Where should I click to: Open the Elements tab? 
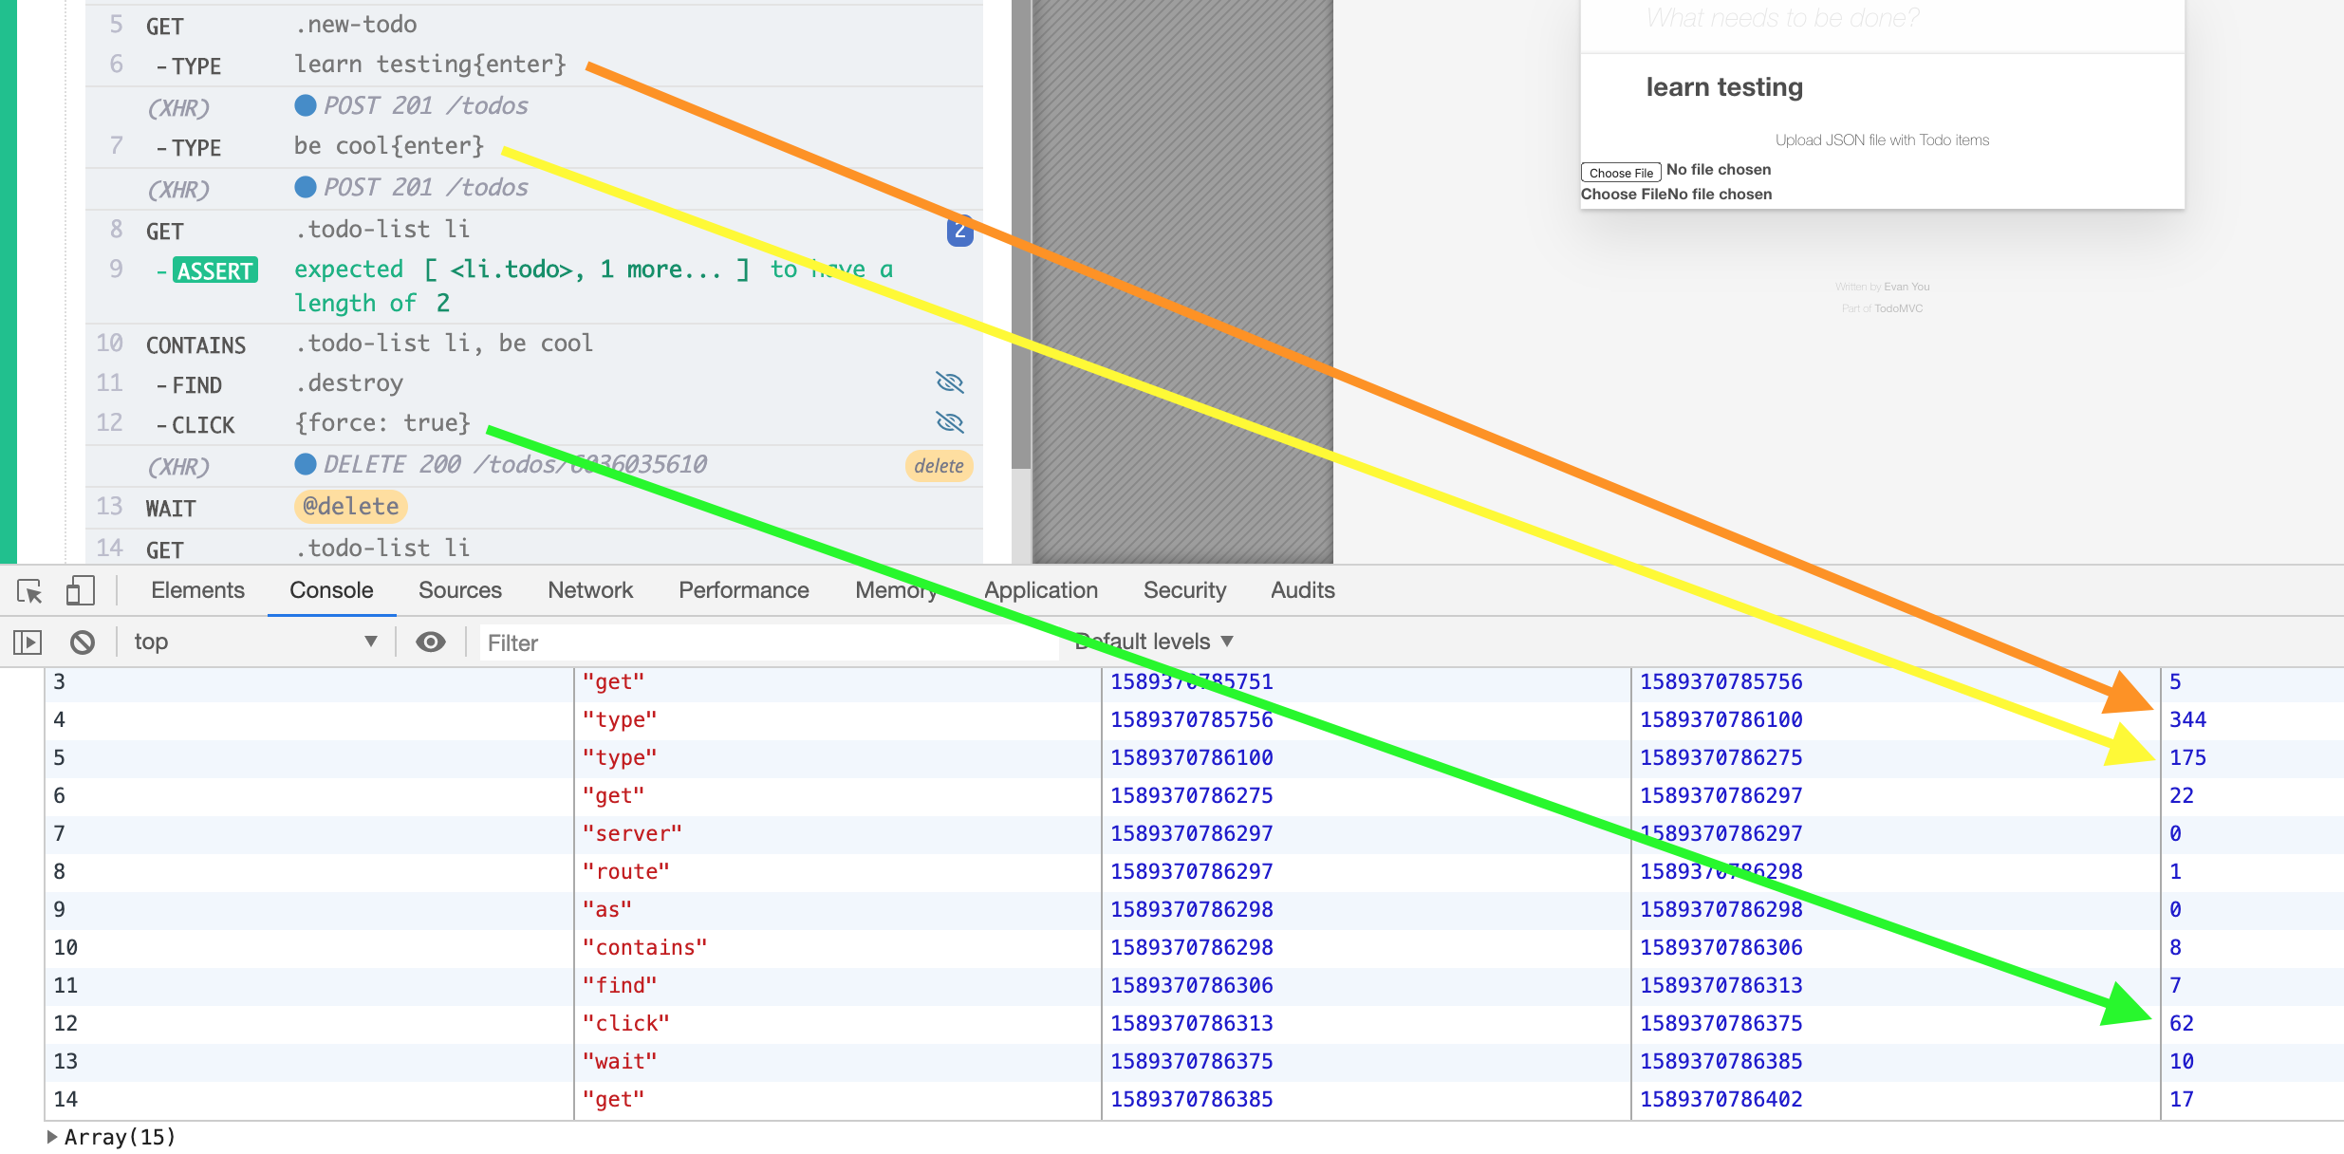197,590
